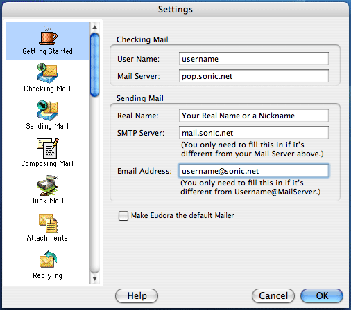Click the "Checking Mail" group heading
The width and height of the screenshot is (351, 310).
[142, 39]
